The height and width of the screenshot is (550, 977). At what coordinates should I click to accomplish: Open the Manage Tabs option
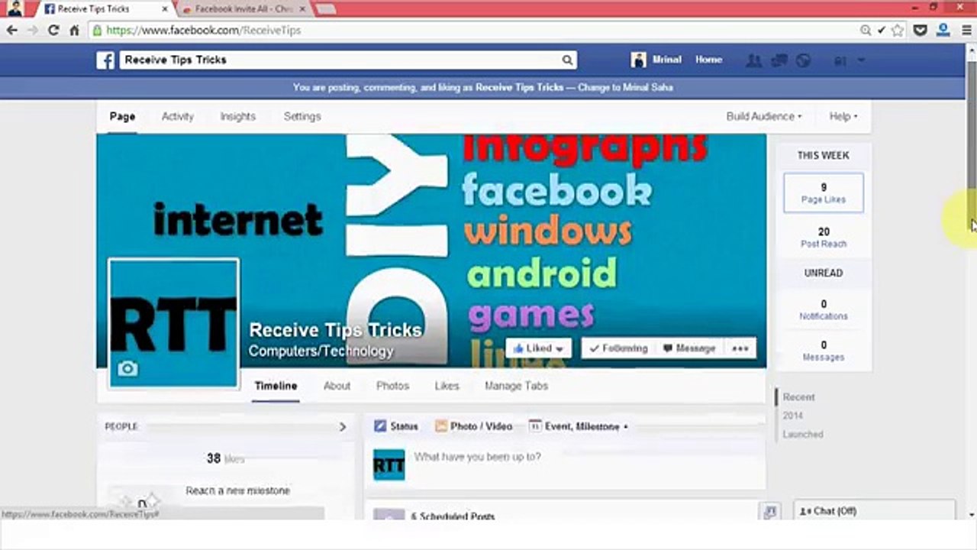pyautogui.click(x=516, y=387)
